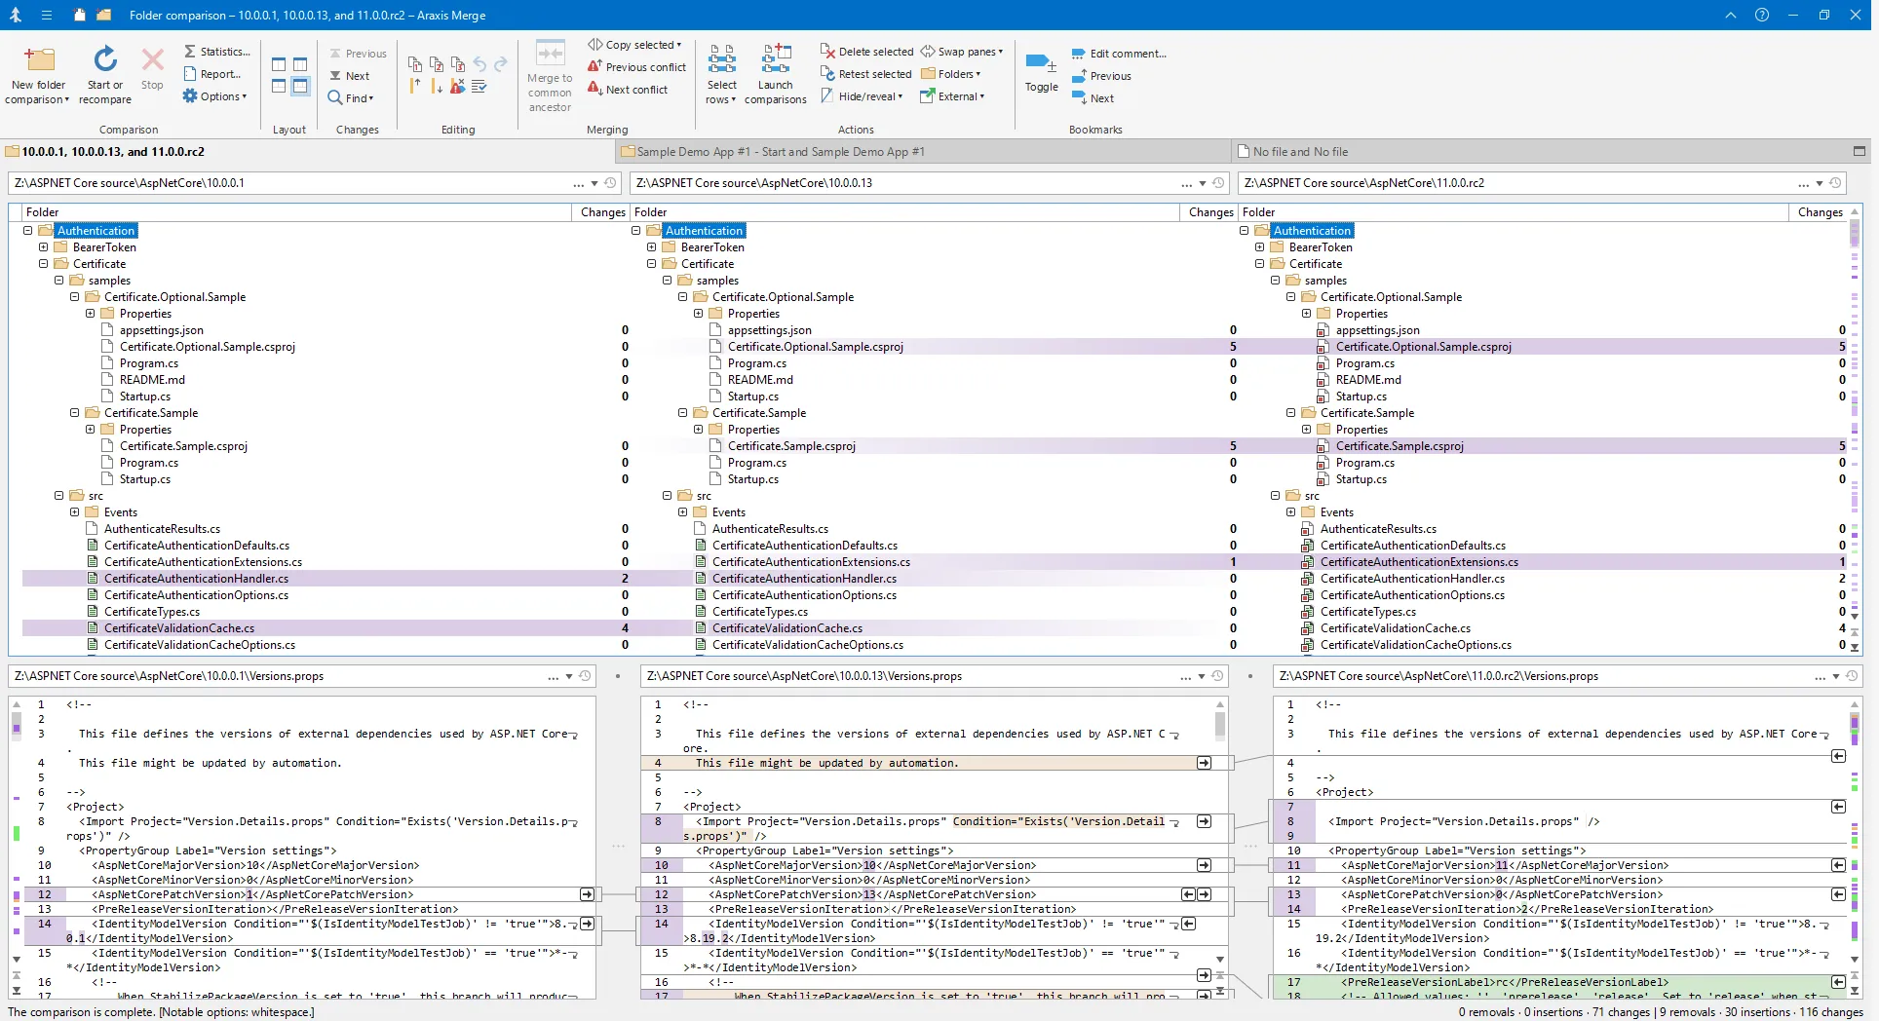The image size is (1879, 1021).
Task: Select CertificateAuthenticationExtensions.cs in middle pane
Action: pos(811,562)
